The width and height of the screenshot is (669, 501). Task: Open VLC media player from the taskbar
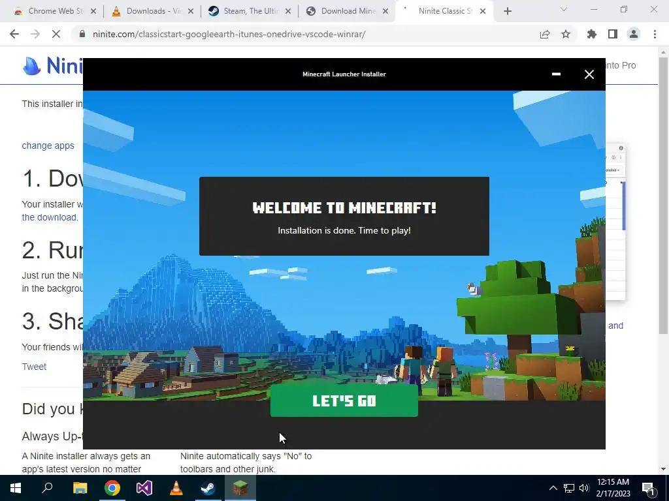click(176, 488)
